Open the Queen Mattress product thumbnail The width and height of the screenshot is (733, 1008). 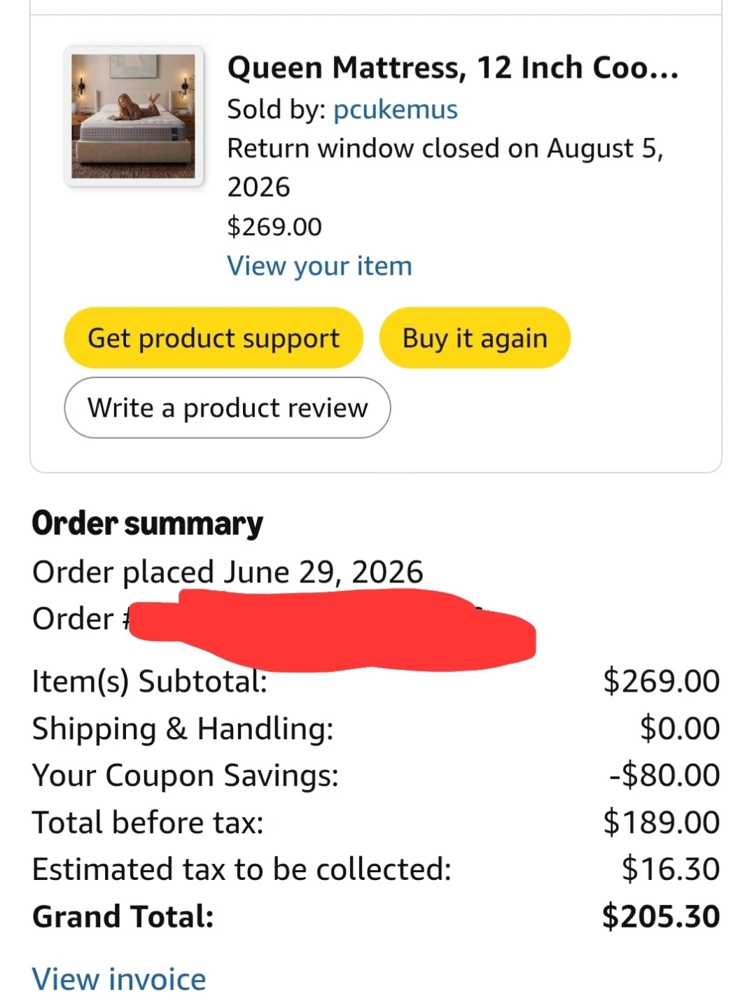[134, 116]
